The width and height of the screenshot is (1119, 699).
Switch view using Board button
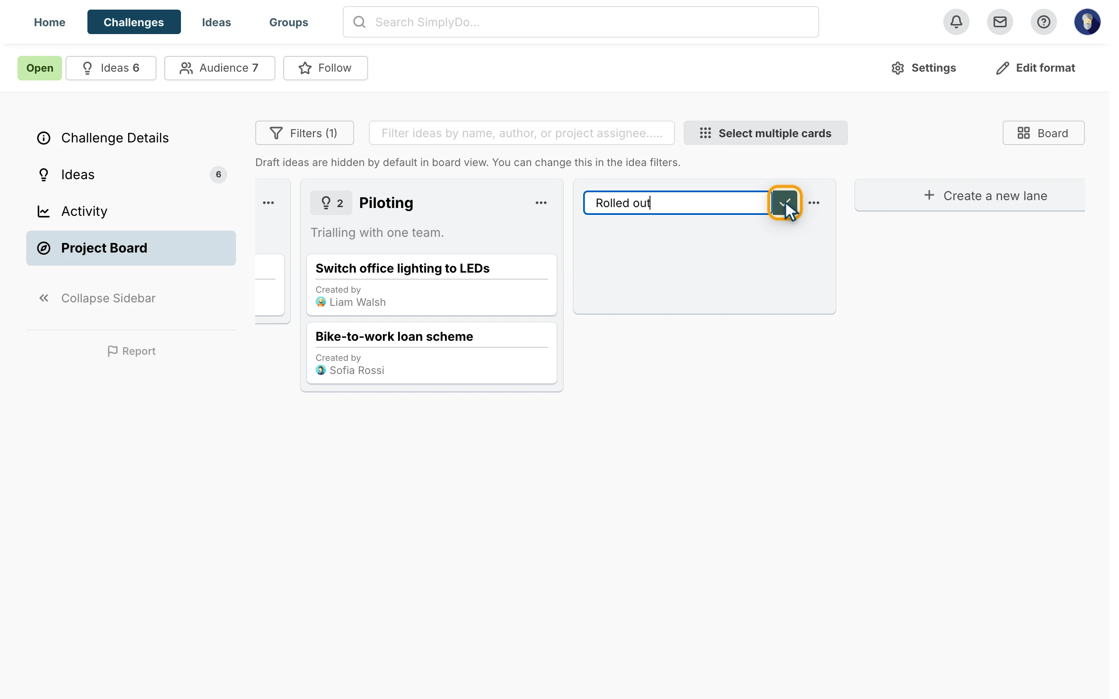1043,133
